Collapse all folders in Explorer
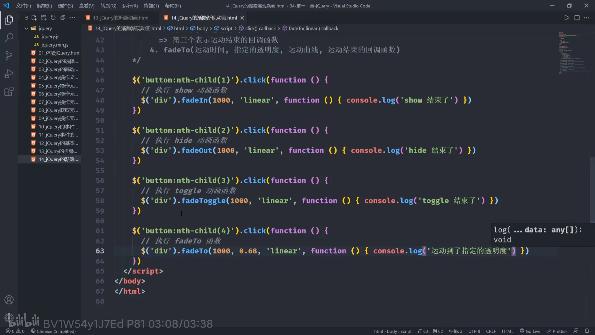 click(x=63, y=18)
